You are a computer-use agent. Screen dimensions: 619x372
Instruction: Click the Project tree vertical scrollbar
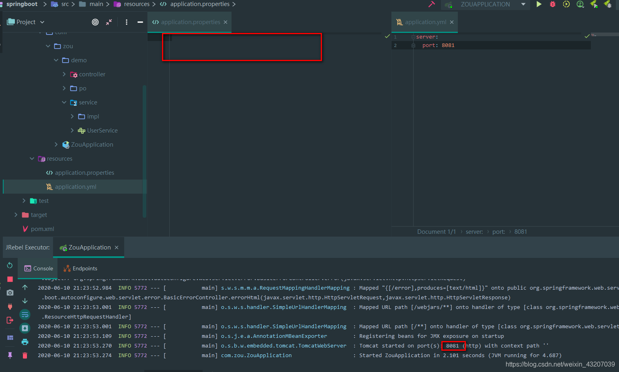click(x=144, y=151)
